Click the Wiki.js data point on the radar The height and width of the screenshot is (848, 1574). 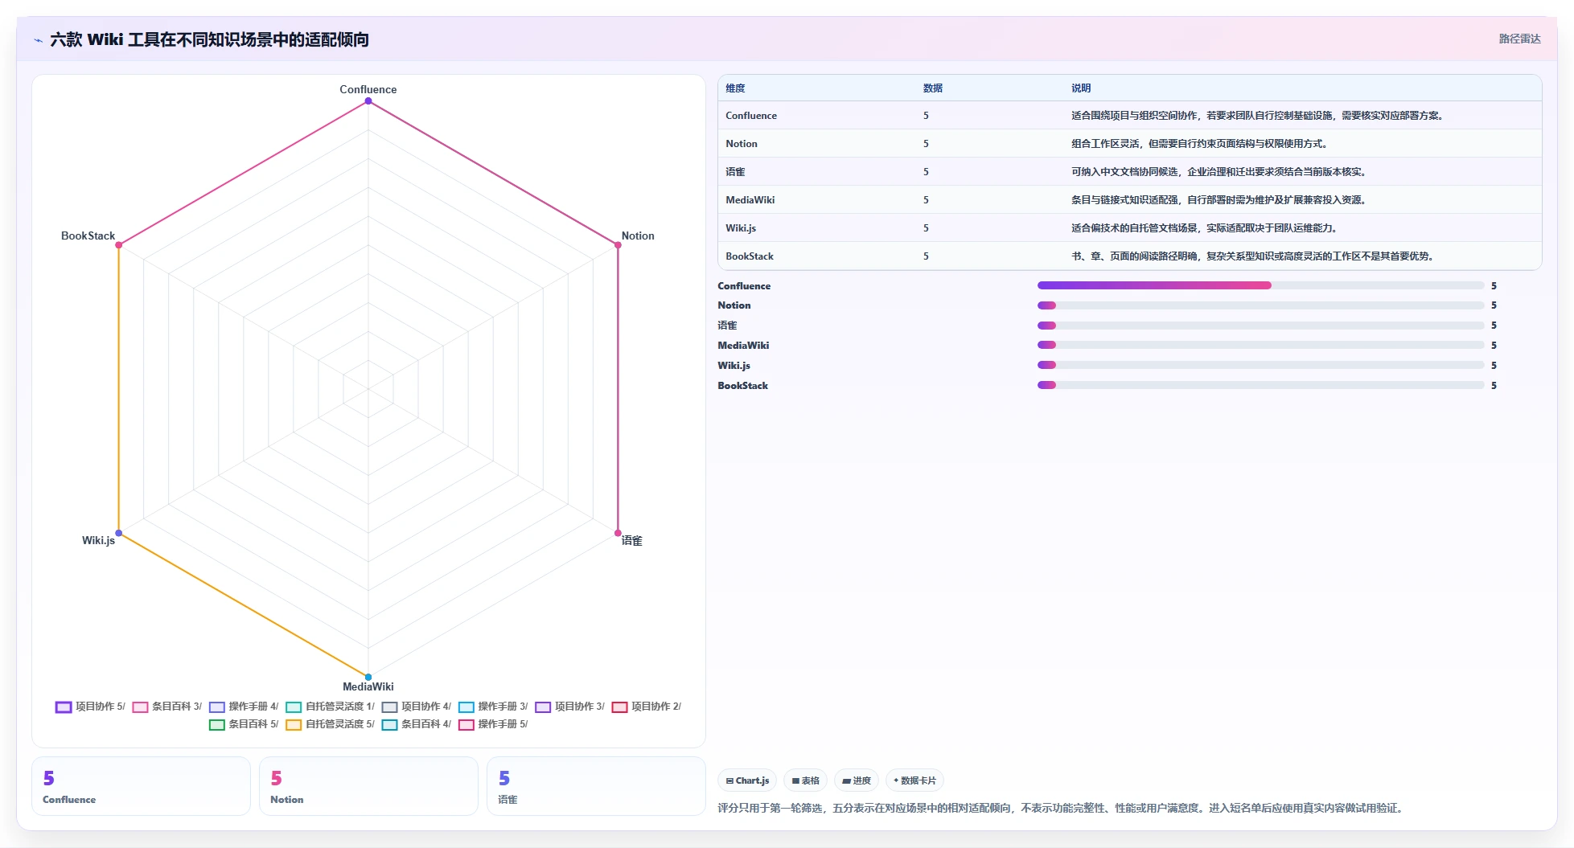[x=119, y=533]
